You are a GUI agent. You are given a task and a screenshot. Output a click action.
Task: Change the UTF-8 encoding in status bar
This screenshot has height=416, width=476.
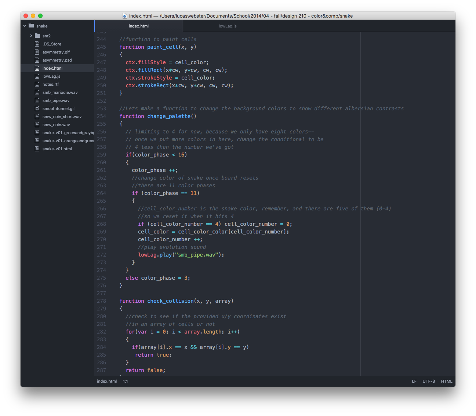tap(429, 381)
